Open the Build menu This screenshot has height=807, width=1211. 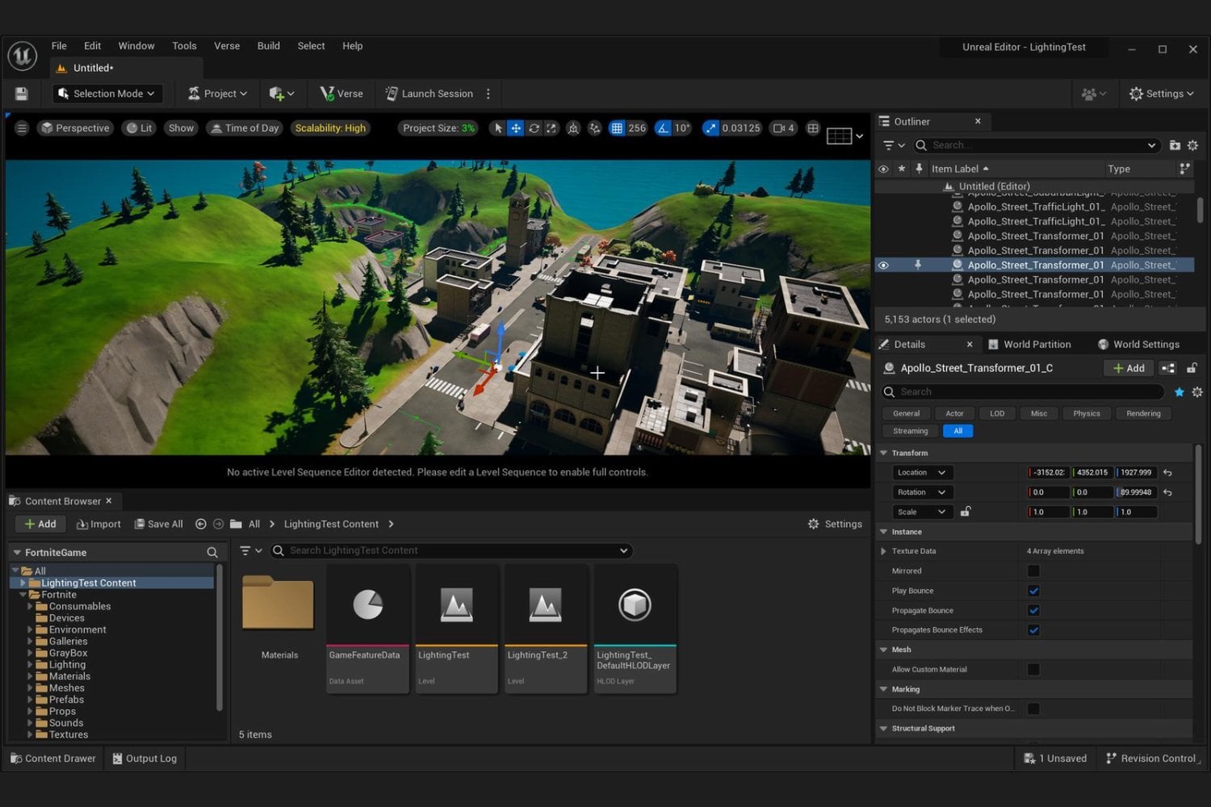tap(268, 46)
